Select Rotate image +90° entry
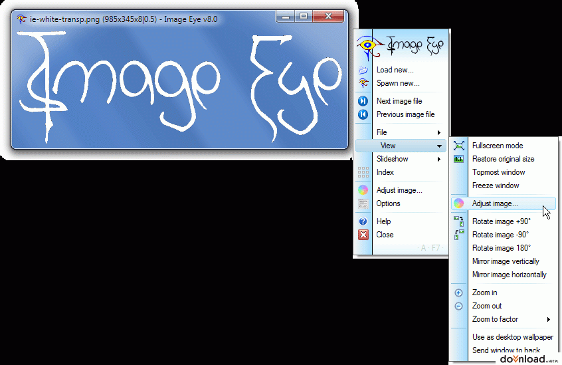 click(x=504, y=221)
